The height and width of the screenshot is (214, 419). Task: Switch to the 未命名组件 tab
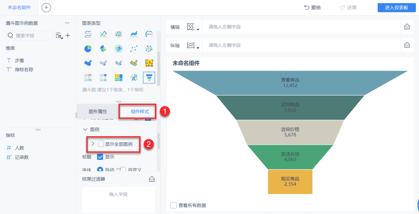(x=19, y=7)
